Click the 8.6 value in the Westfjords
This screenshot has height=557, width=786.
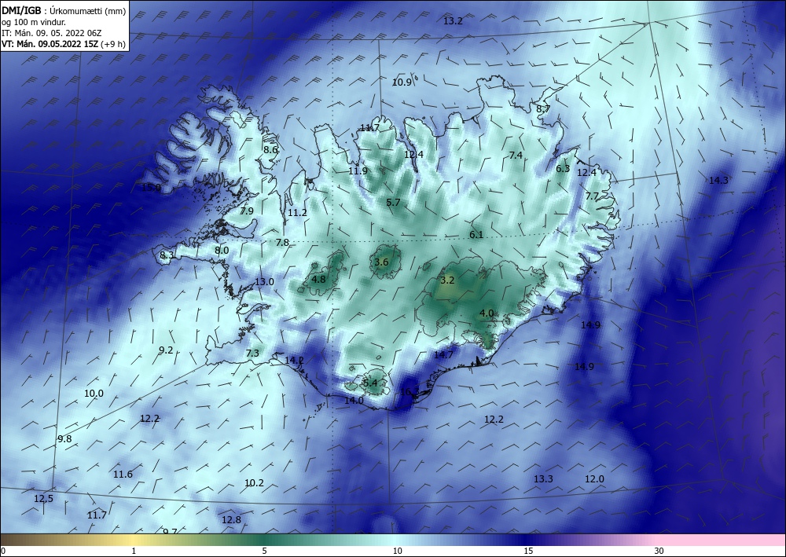[270, 149]
